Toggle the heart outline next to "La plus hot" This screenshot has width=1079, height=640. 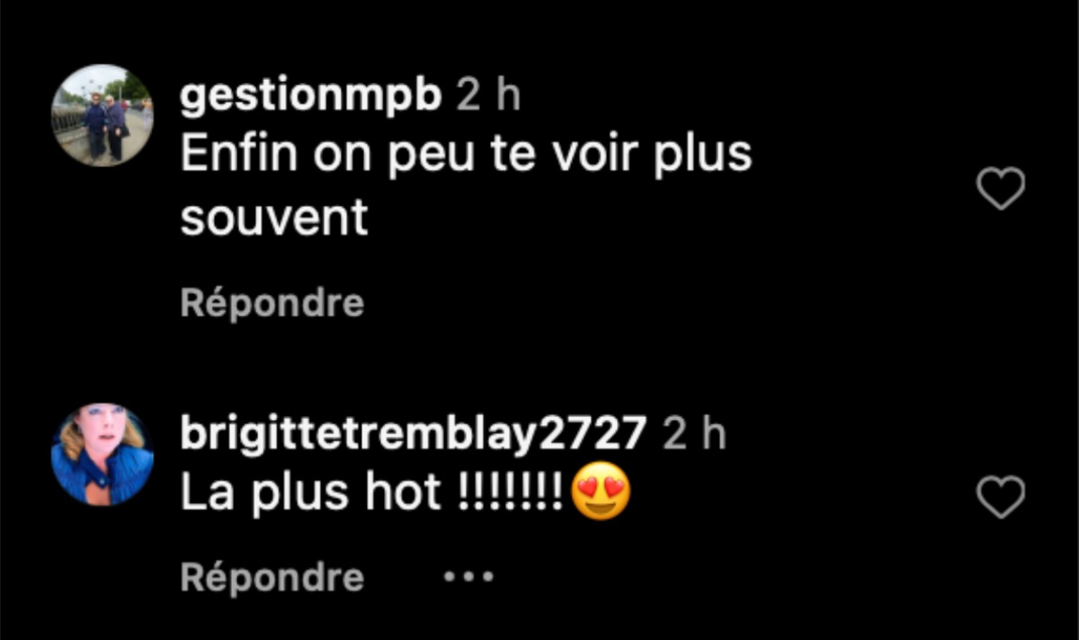[1001, 497]
